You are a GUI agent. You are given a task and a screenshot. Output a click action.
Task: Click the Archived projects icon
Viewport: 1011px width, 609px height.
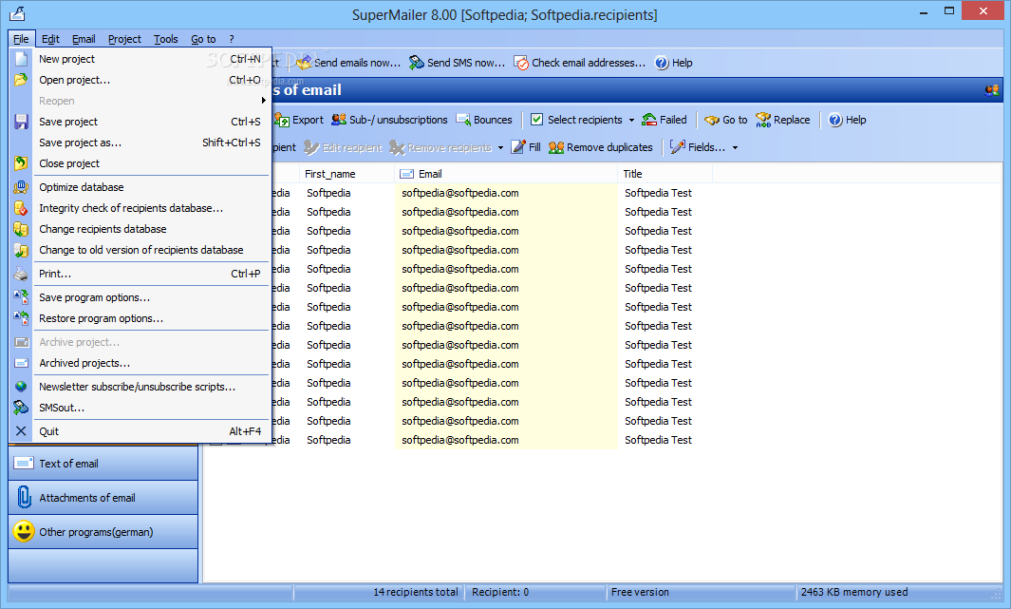21,363
